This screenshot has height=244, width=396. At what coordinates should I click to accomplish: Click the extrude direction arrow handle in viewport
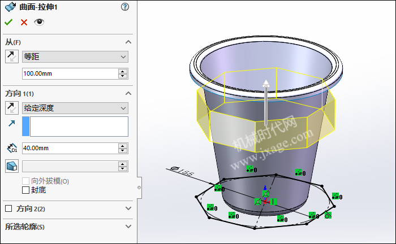click(x=266, y=102)
